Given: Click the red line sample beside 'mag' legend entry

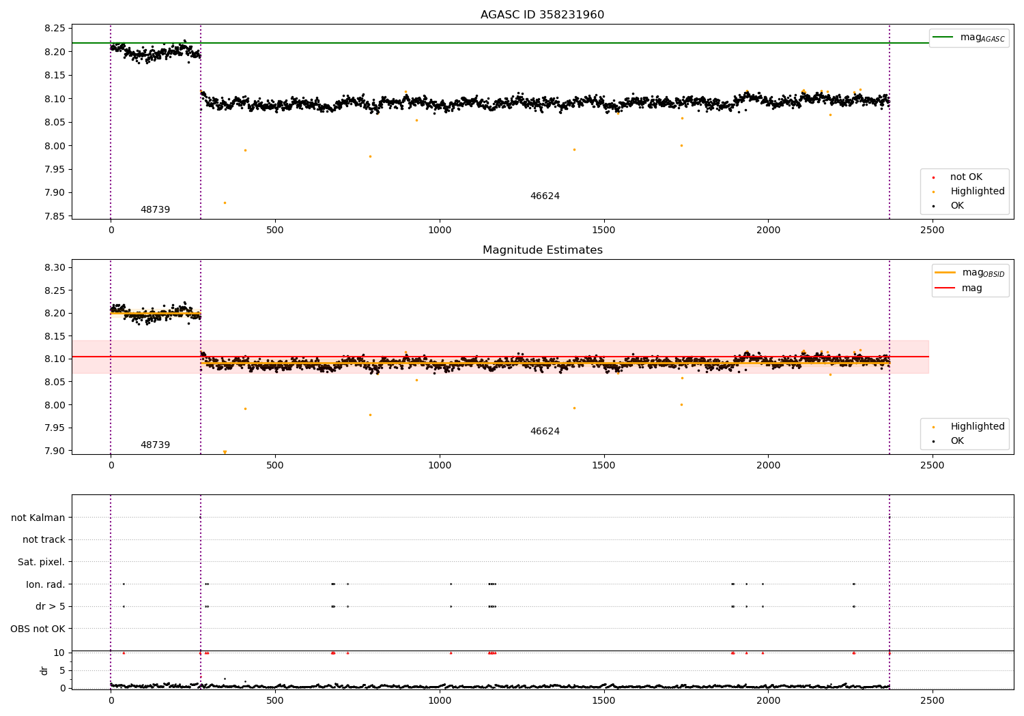Looking at the screenshot, I should pyautogui.click(x=945, y=288).
